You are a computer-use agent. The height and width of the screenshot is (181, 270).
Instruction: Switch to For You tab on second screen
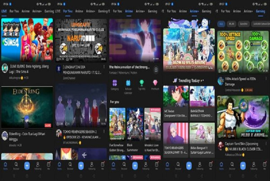point(67,11)
